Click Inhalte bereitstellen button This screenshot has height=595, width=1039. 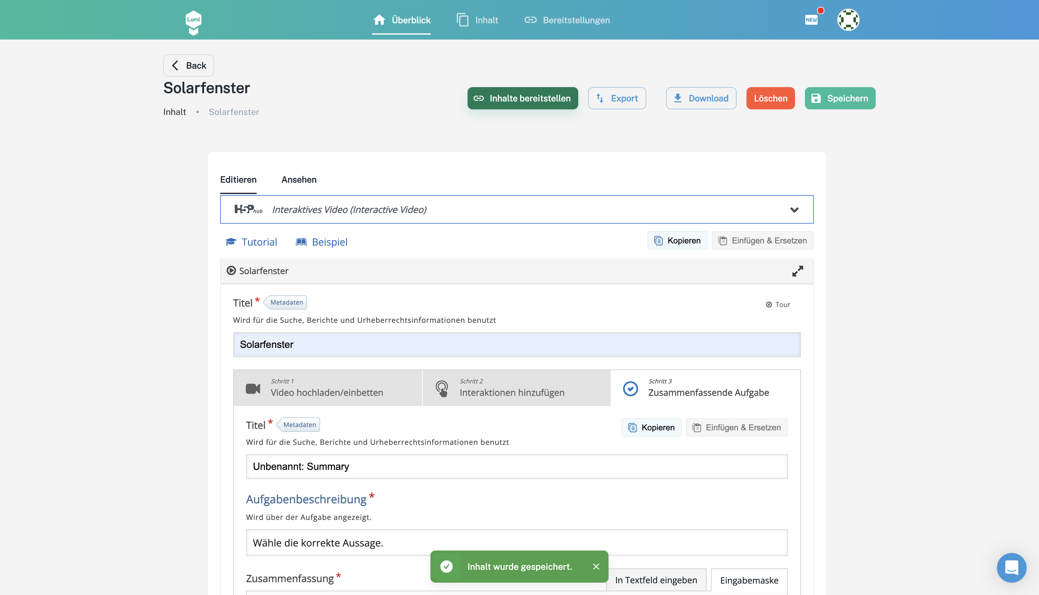[522, 98]
